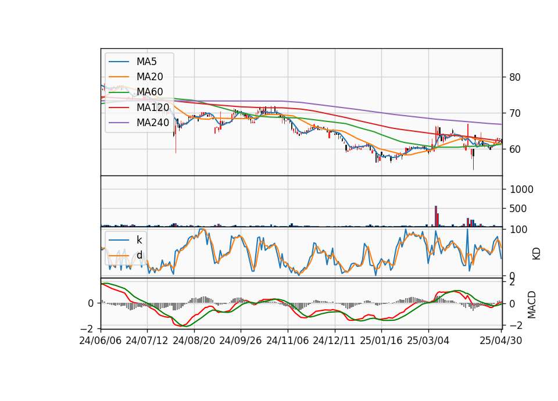Click the MACD axis label
The height and width of the screenshot is (401, 558).
[532, 305]
